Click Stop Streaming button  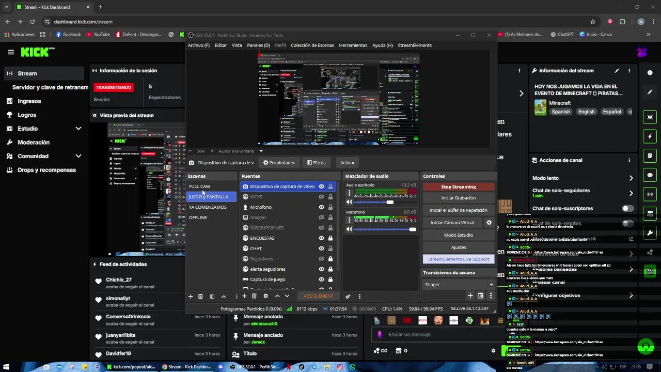tap(459, 187)
